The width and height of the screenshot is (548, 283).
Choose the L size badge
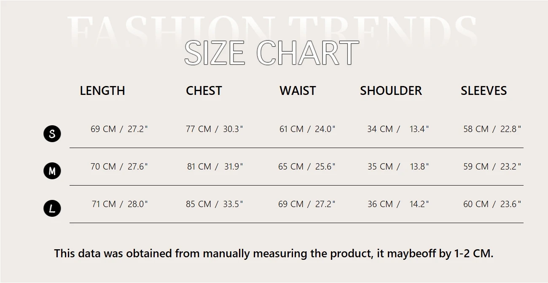(x=52, y=208)
